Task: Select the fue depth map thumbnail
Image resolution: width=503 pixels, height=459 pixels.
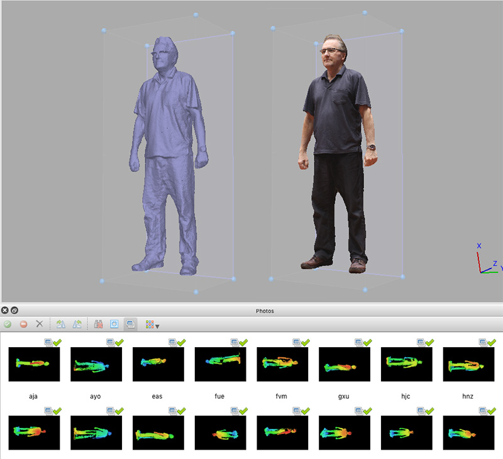Action: [221, 364]
